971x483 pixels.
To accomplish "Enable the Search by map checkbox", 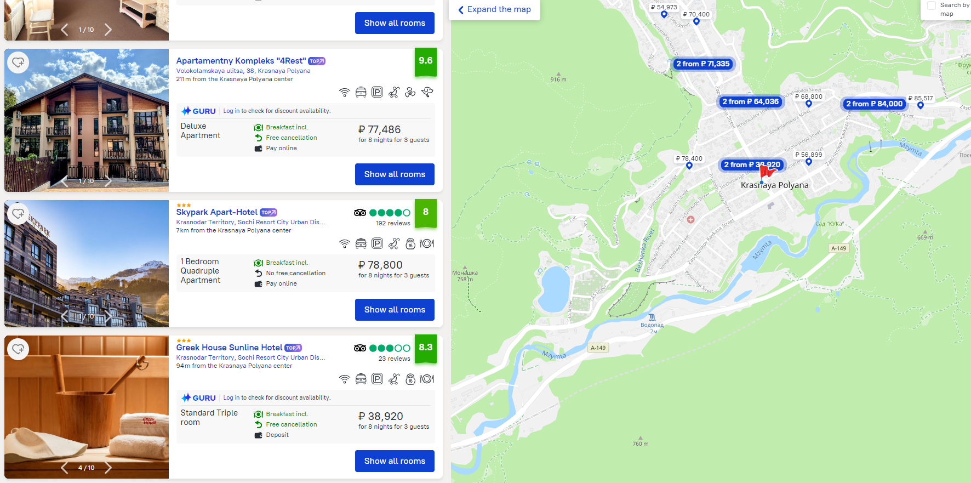I will [x=932, y=5].
